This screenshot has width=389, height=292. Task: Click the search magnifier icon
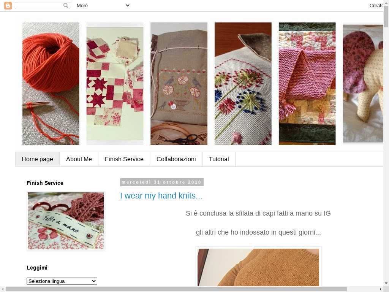[x=65, y=5]
